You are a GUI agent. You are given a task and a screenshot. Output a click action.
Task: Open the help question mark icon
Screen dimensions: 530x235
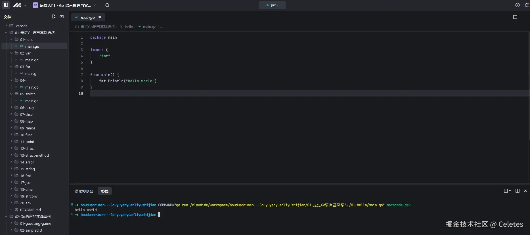pyautogui.click(x=518, y=5)
